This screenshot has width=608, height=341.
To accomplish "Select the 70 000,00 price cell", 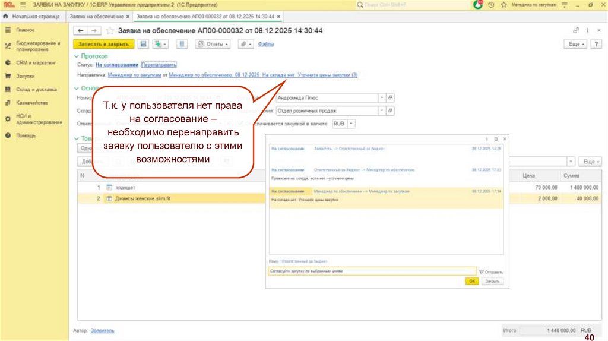I will [546, 187].
